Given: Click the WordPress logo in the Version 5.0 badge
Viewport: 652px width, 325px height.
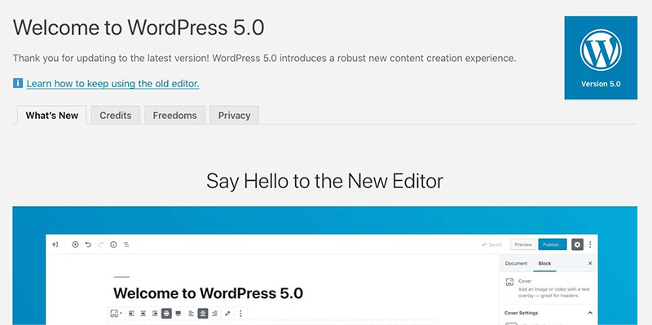Looking at the screenshot, I should (x=601, y=50).
